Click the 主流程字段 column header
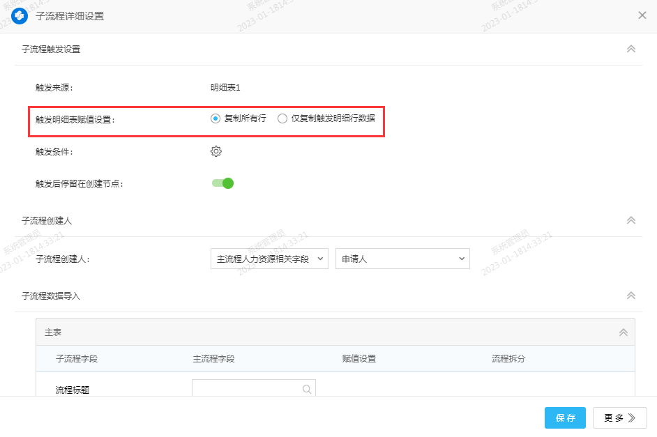 click(213, 359)
